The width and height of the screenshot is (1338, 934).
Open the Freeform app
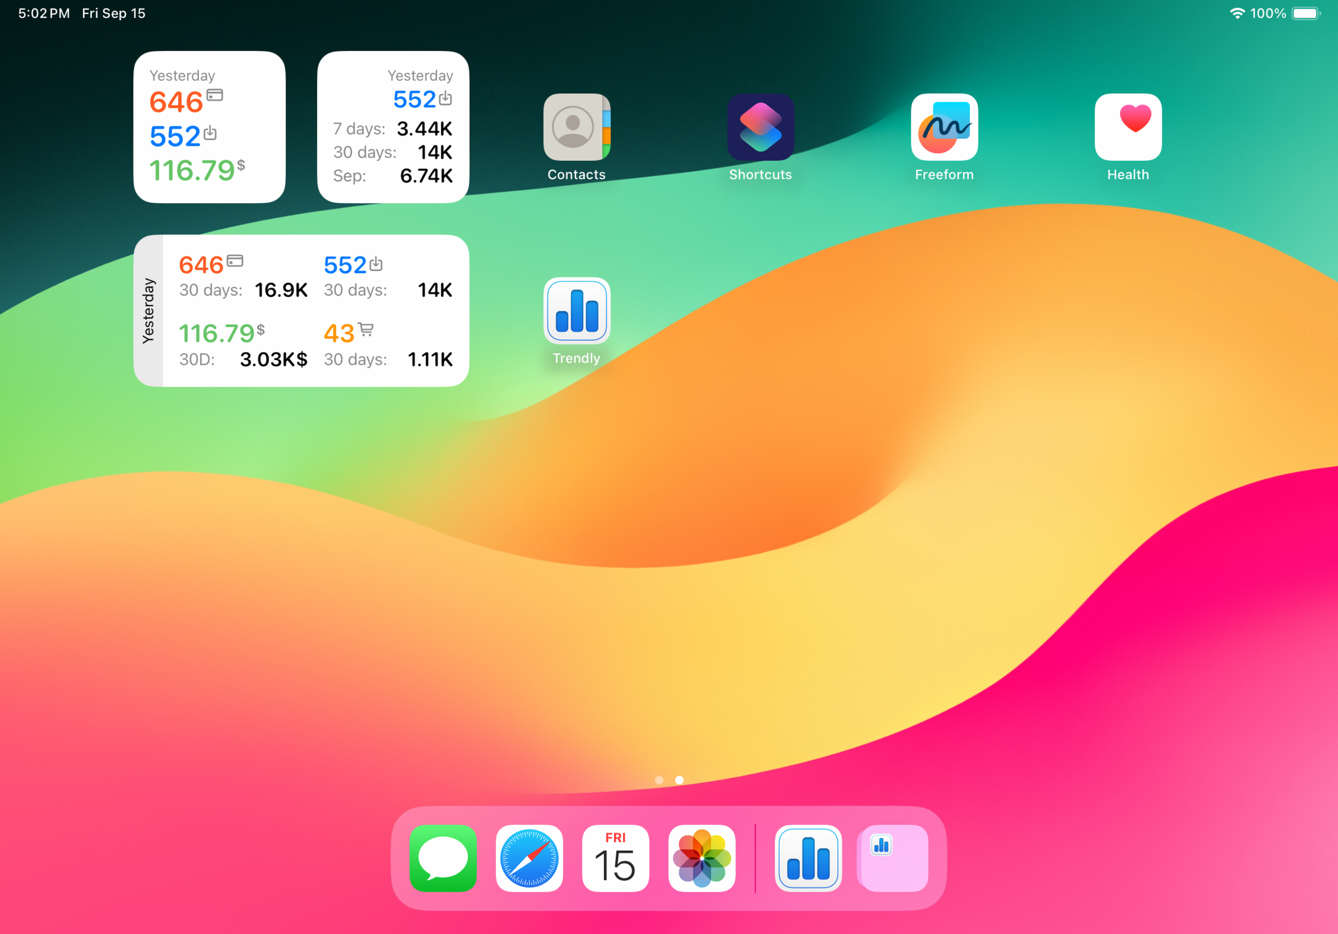click(944, 127)
